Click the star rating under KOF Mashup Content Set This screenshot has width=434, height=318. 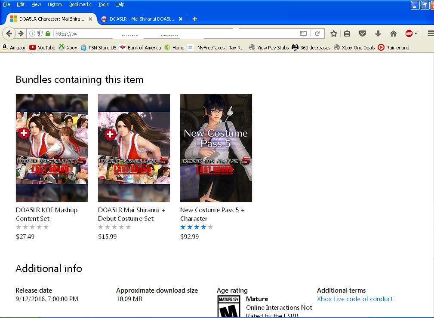pyautogui.click(x=32, y=227)
